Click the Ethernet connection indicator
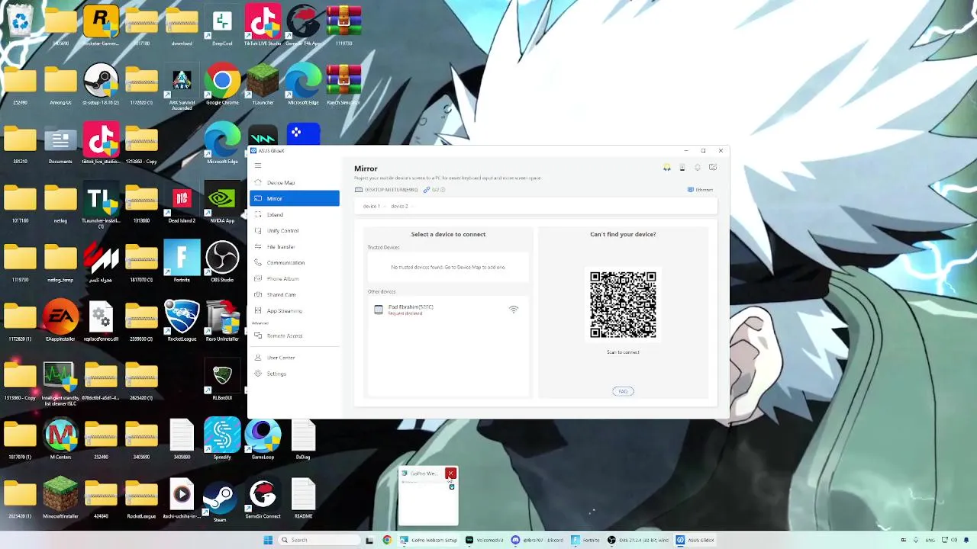 click(x=701, y=190)
